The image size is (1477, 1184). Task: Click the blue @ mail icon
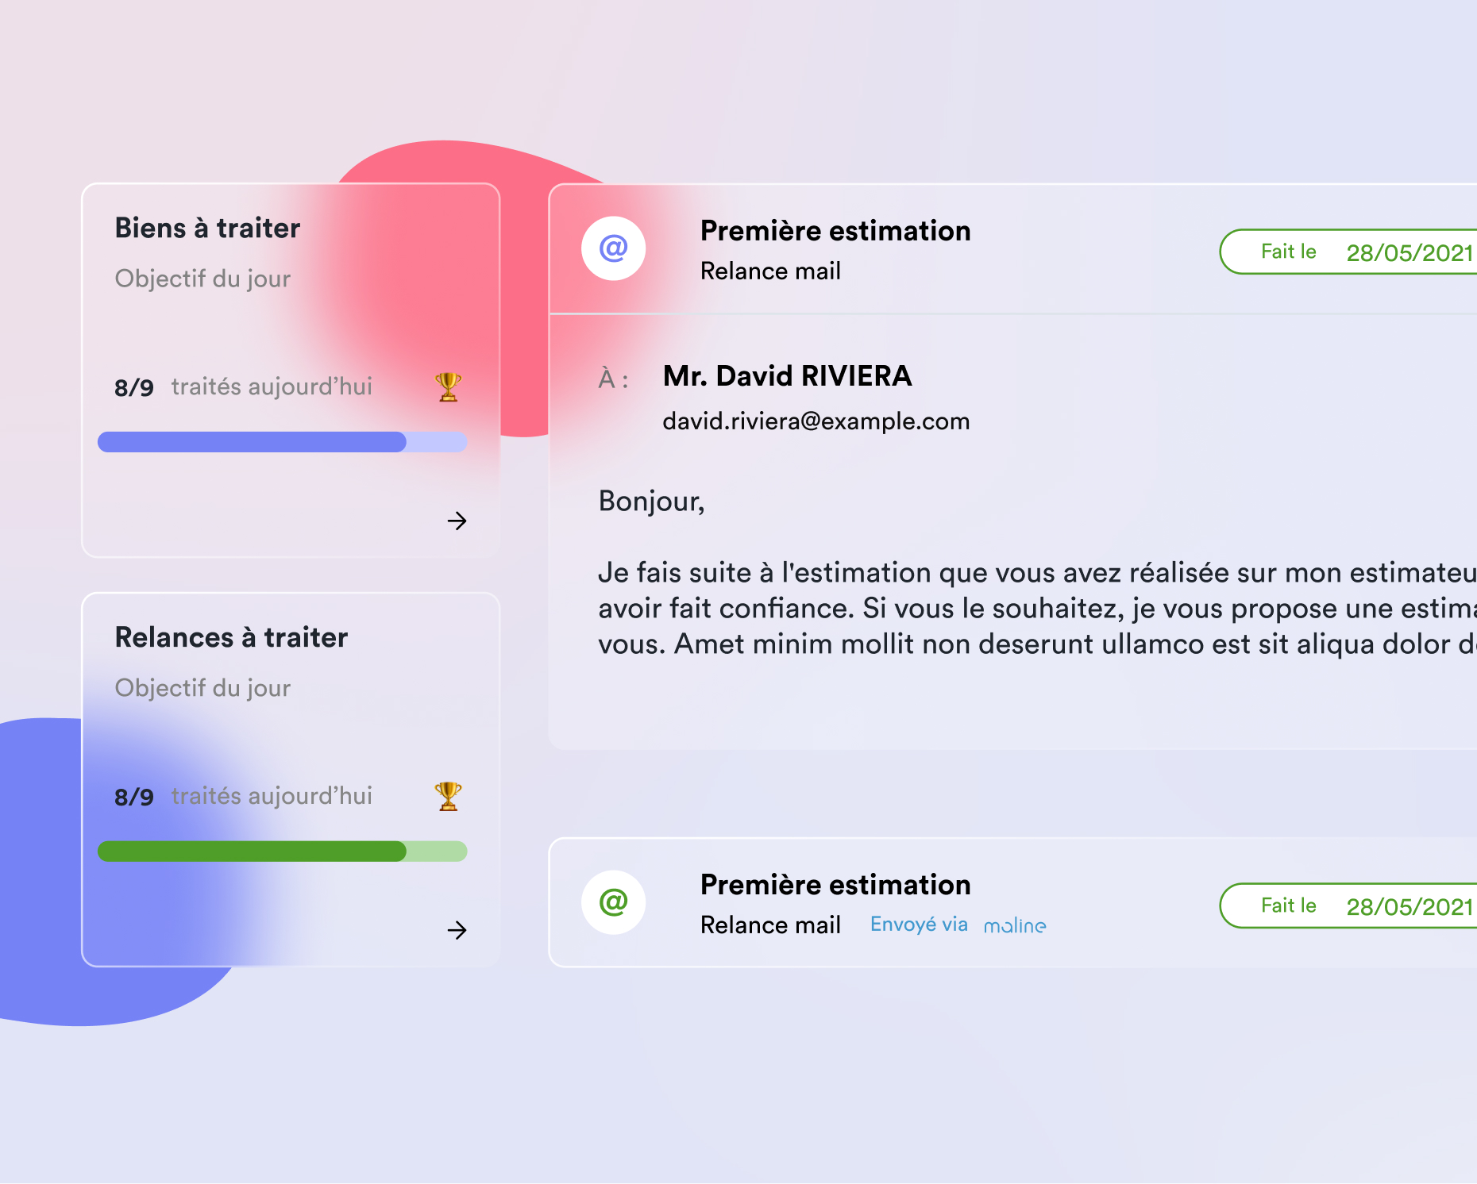(x=613, y=248)
